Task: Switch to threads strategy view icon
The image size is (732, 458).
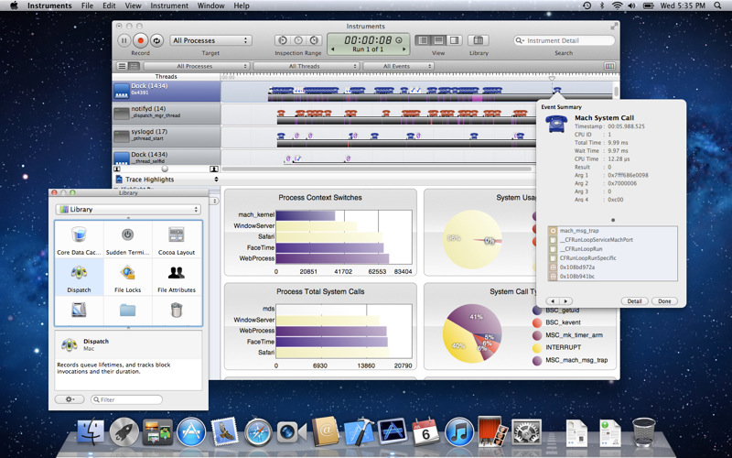Action: click(x=133, y=66)
